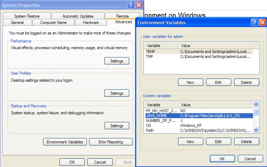The width and height of the screenshot is (267, 167).
Task: Open the Automatic Updates tab
Action: point(78,16)
